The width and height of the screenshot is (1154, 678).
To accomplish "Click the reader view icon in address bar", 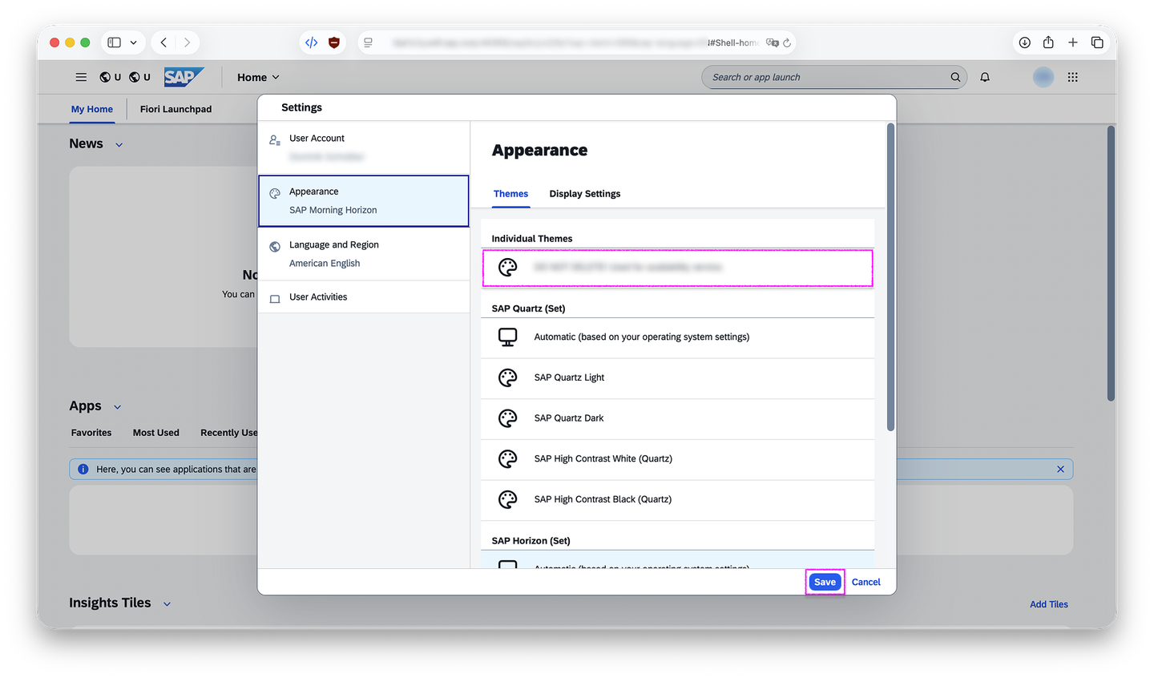I will coord(368,42).
